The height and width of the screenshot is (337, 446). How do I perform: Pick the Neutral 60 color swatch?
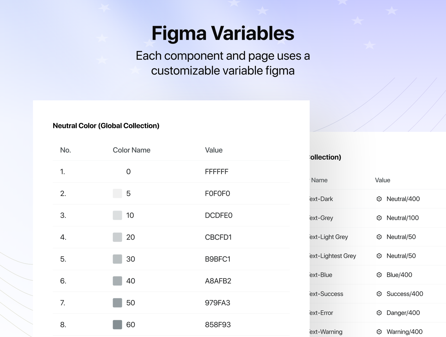117,324
